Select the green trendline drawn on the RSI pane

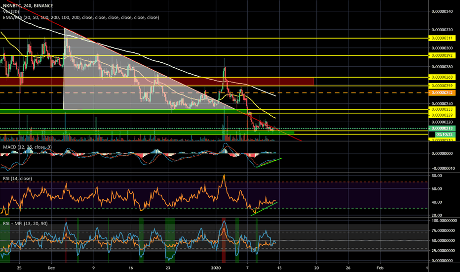point(264,209)
